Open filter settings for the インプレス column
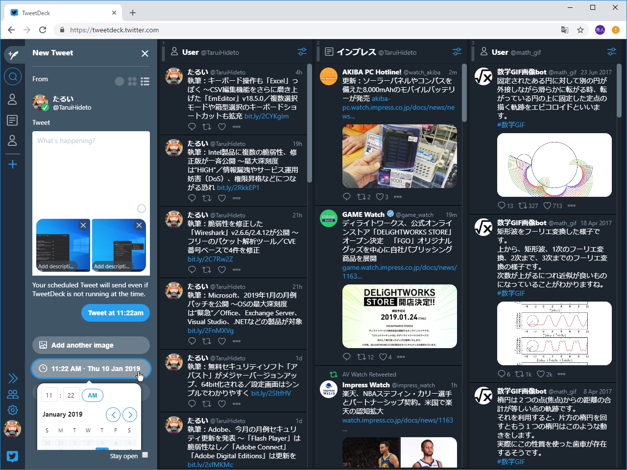The width and height of the screenshot is (627, 470). 457,51
